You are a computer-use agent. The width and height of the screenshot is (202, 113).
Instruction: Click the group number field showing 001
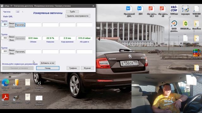click(x=4, y=24)
